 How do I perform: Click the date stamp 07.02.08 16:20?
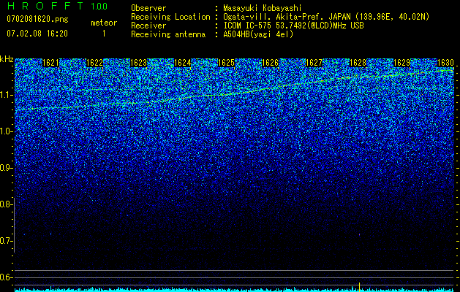tap(37, 34)
